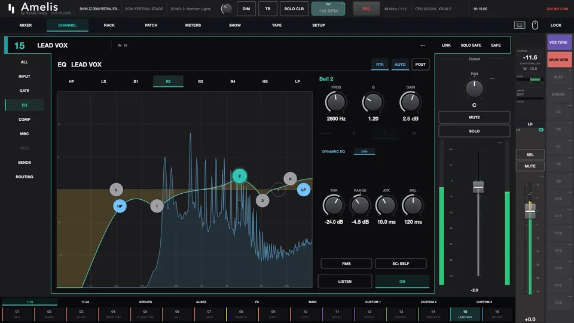Toggle SAFE for channel 15
The image size is (574, 323).
coord(496,45)
